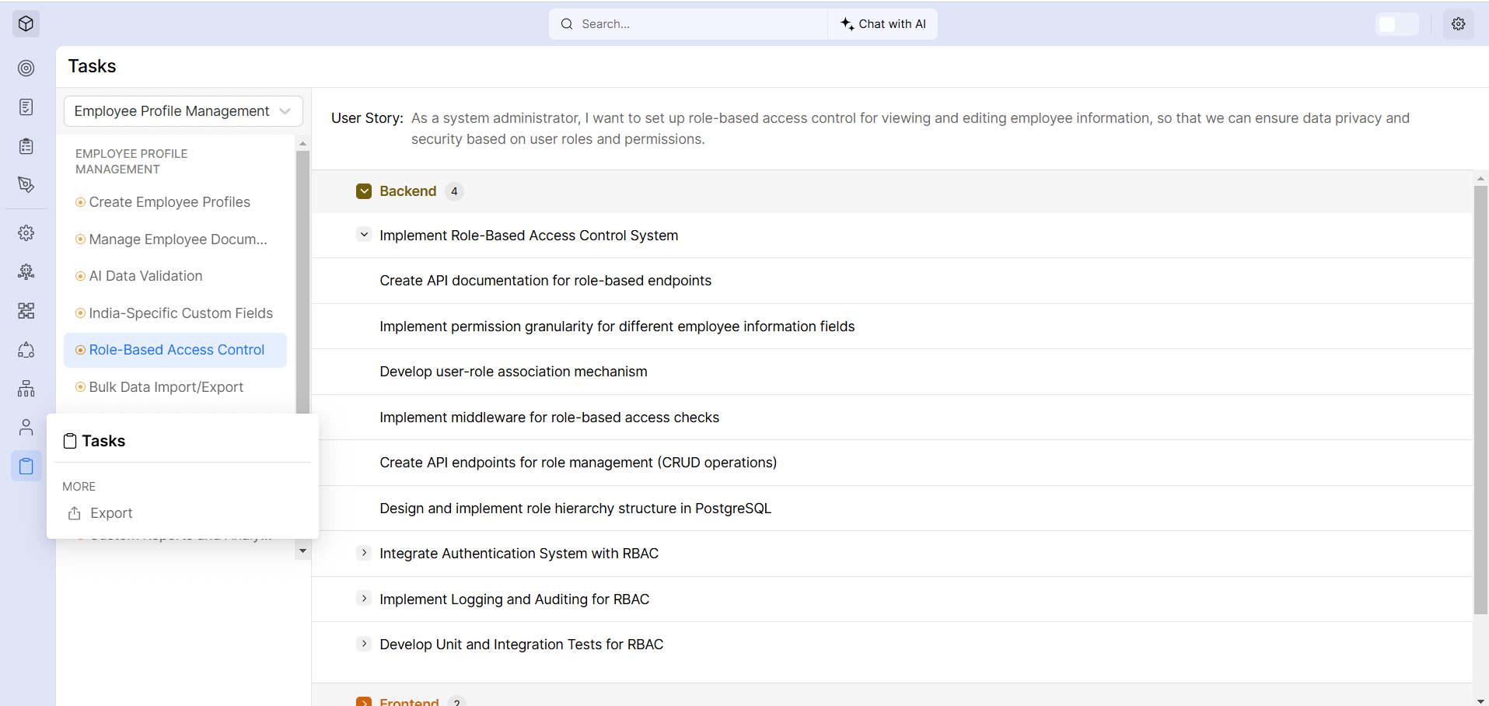
Task: Expand the Frontend section
Action: [364, 701]
